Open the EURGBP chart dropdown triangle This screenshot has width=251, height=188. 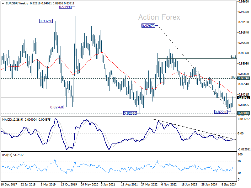(x=3, y=3)
